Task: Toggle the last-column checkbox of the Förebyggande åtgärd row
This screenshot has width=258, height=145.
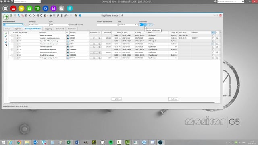Action: (x=218, y=58)
